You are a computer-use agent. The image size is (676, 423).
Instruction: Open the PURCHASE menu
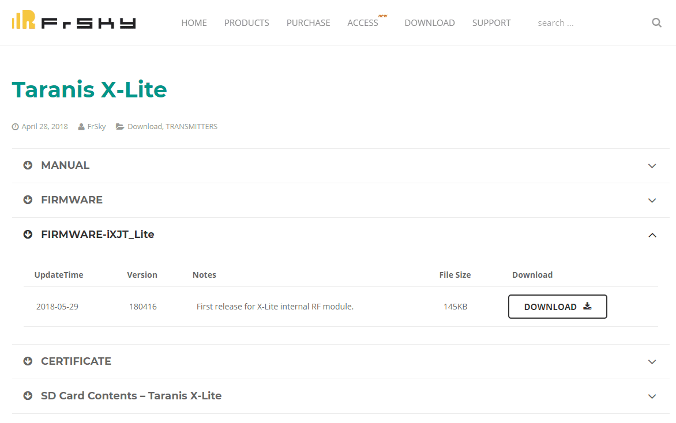[x=308, y=23]
